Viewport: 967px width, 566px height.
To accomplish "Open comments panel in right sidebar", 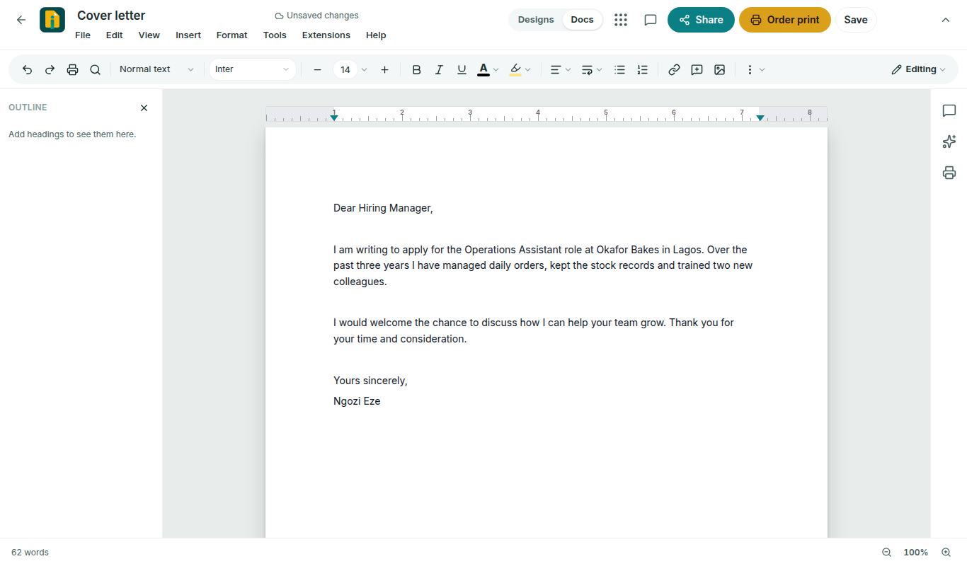I will 949,110.
